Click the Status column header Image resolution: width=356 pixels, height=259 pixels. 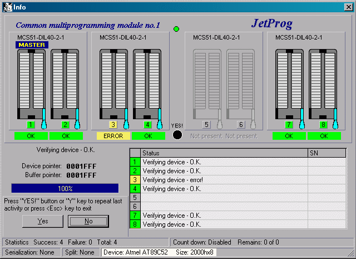[x=222, y=153]
